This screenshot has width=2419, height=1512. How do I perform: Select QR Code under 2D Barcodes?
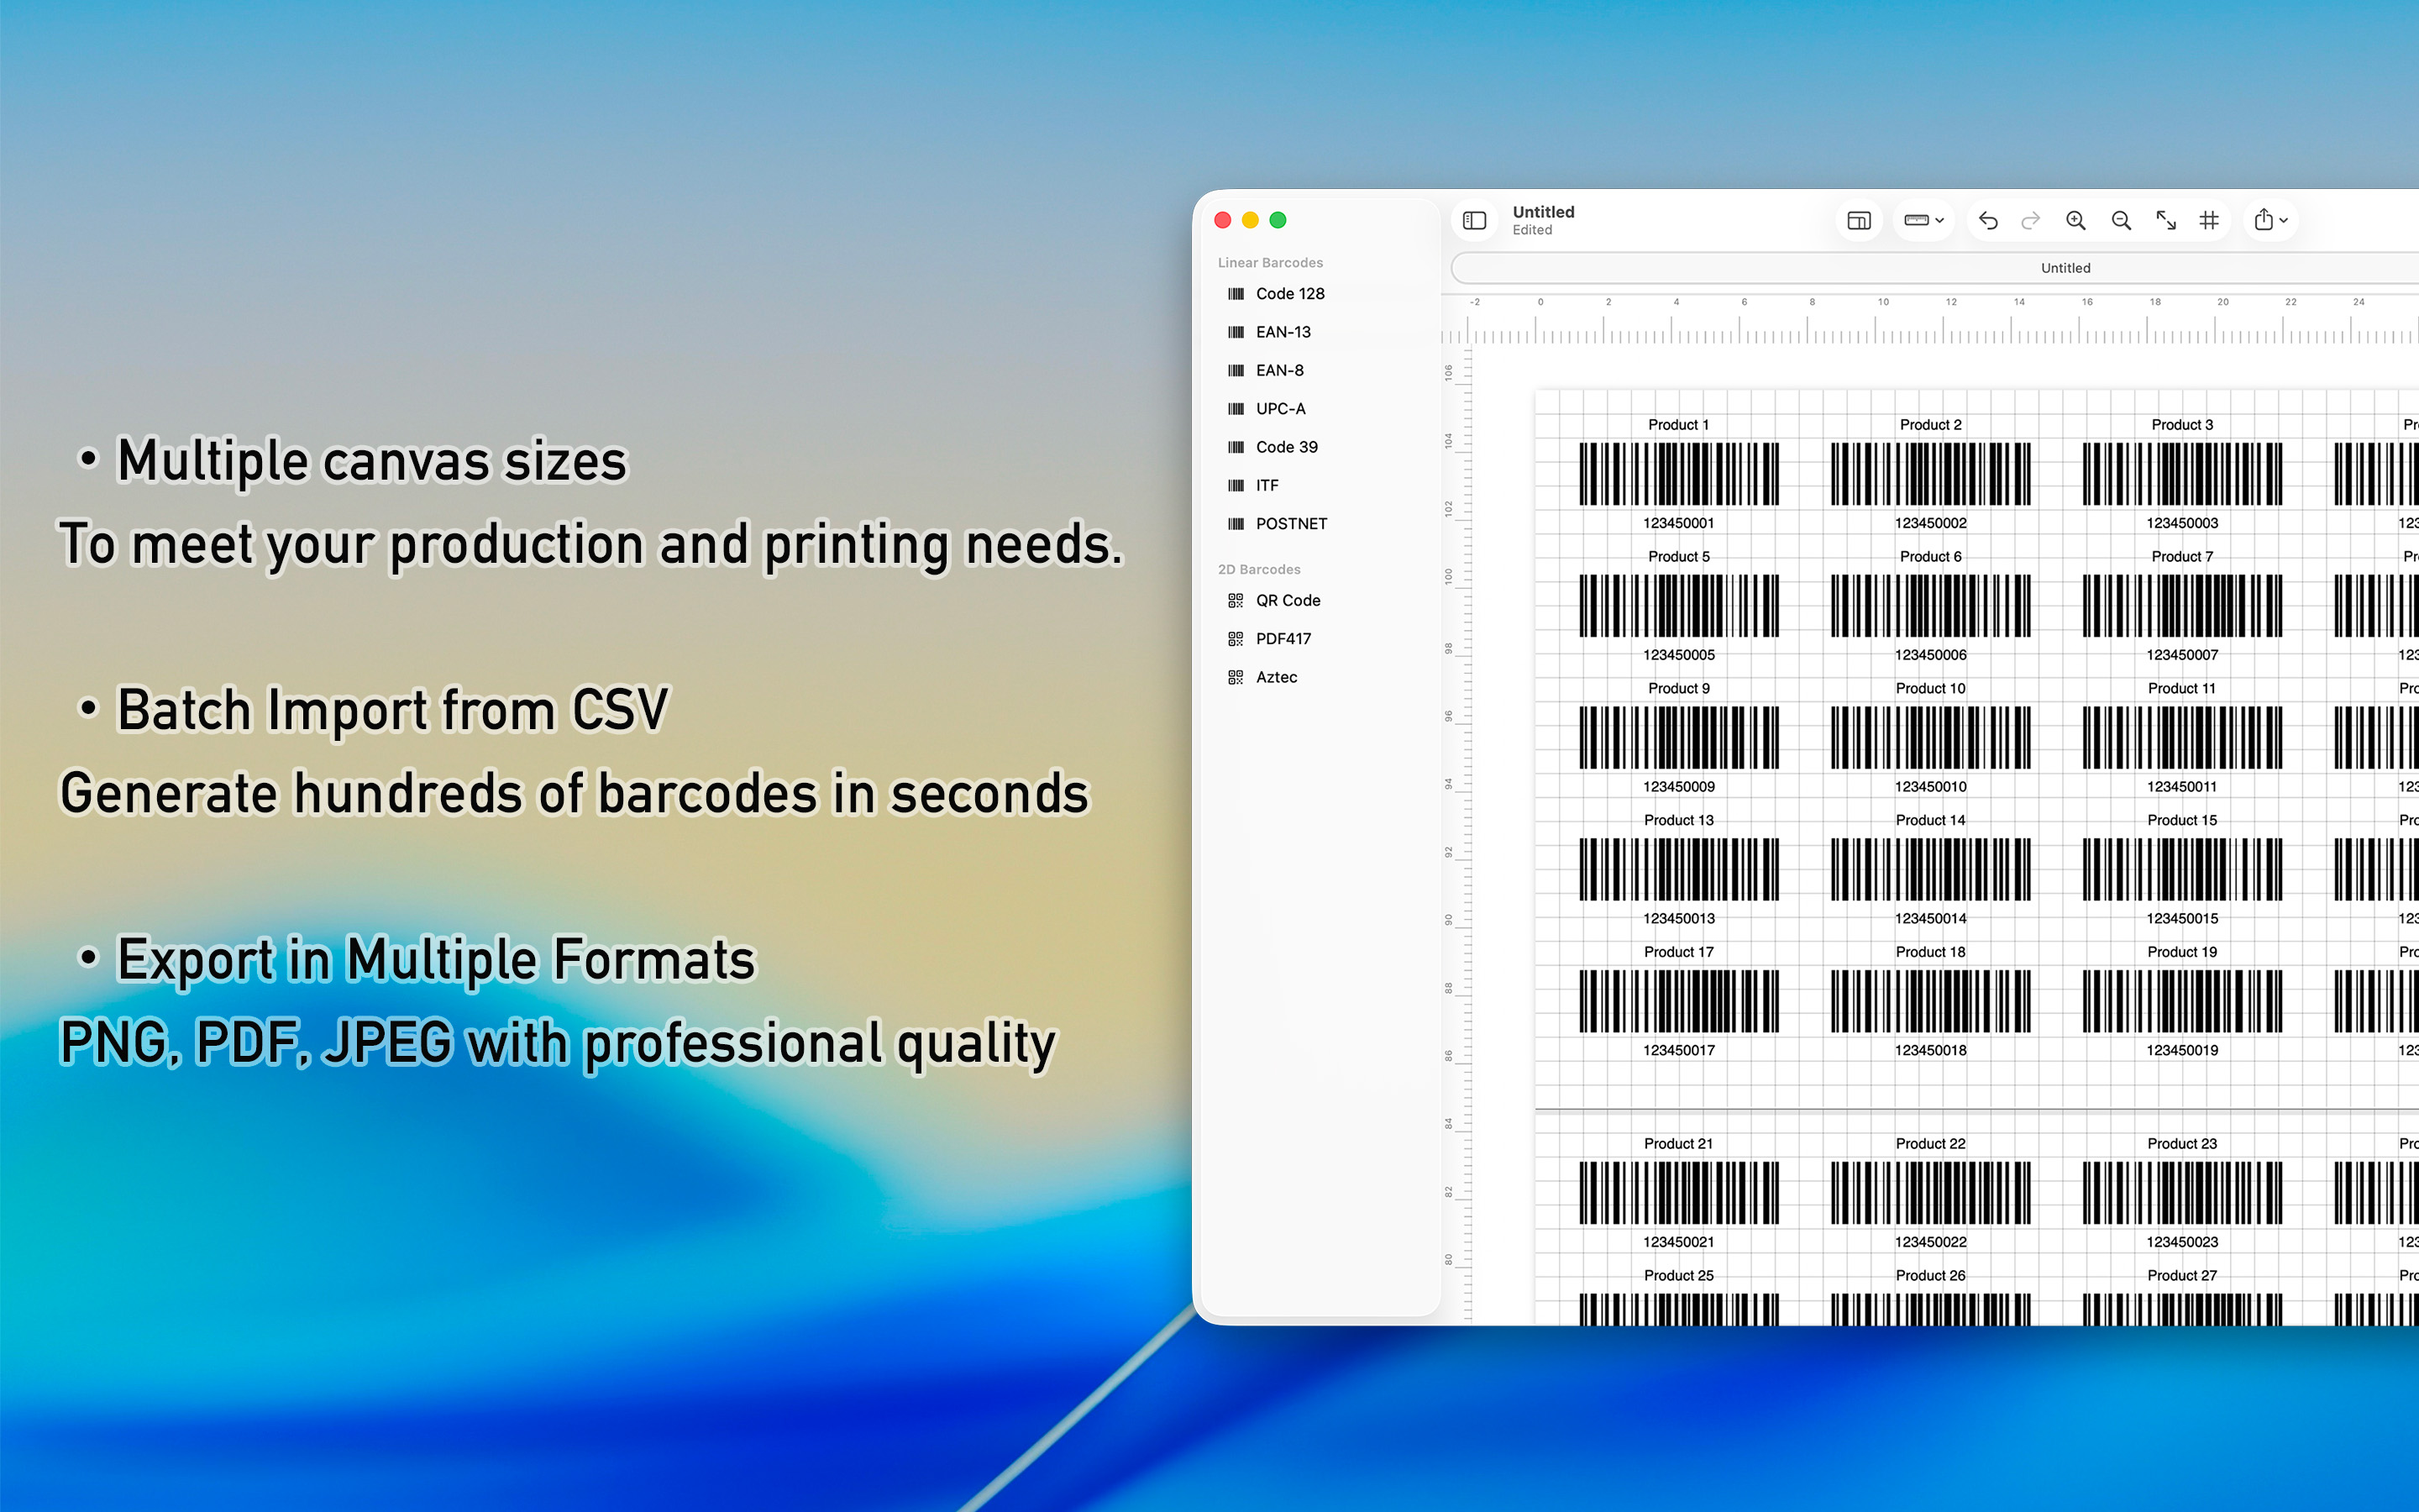[1320, 600]
